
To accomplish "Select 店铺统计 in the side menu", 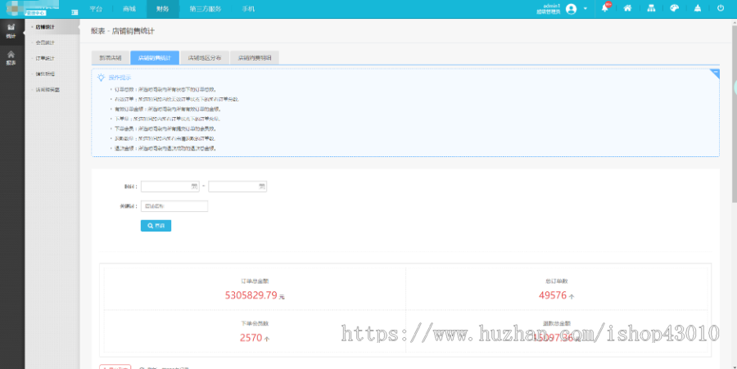I will click(46, 27).
